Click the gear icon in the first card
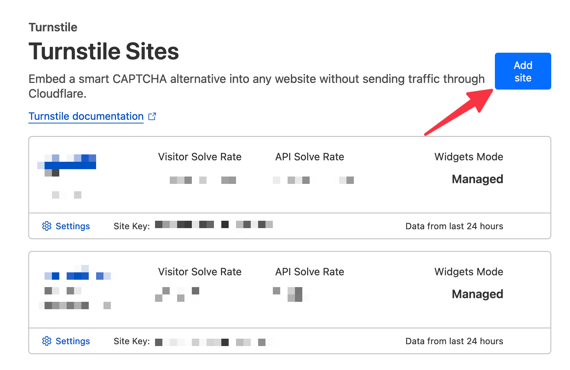 (47, 226)
